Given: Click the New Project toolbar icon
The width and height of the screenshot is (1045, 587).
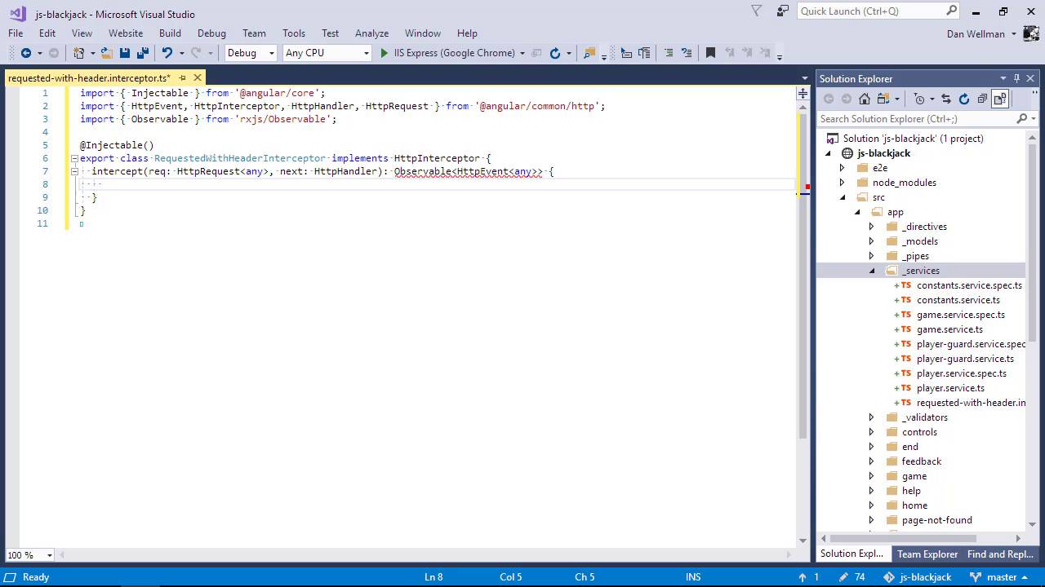Looking at the screenshot, I should click(x=78, y=53).
